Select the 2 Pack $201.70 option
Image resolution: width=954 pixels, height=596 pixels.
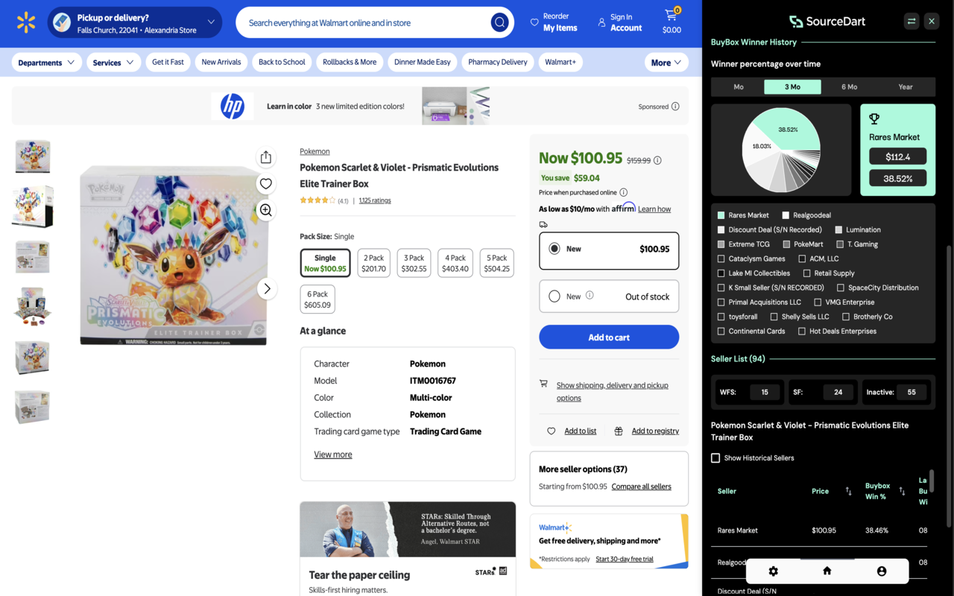(374, 263)
